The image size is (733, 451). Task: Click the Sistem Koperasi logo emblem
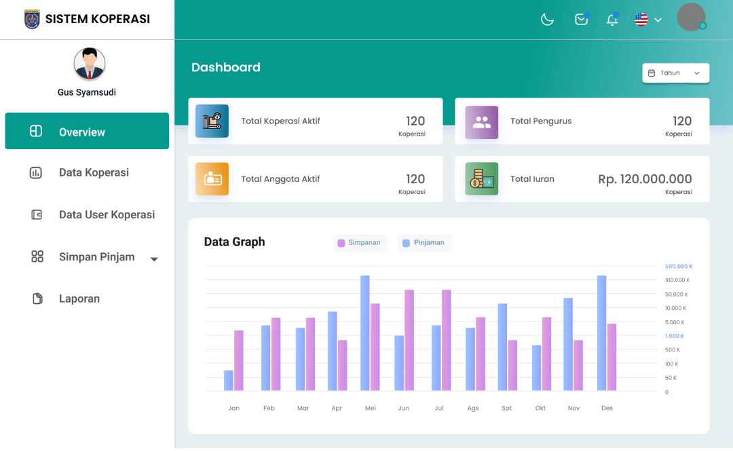pyautogui.click(x=32, y=19)
